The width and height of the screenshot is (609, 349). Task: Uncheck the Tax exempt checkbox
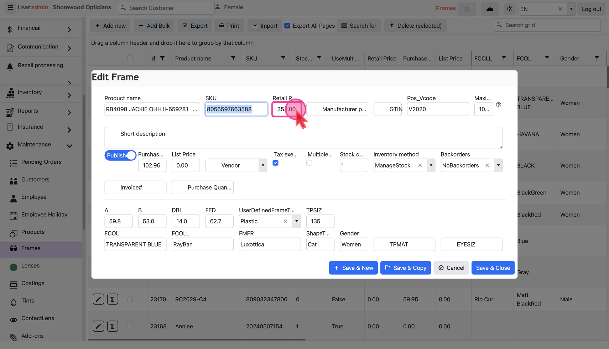pos(276,163)
